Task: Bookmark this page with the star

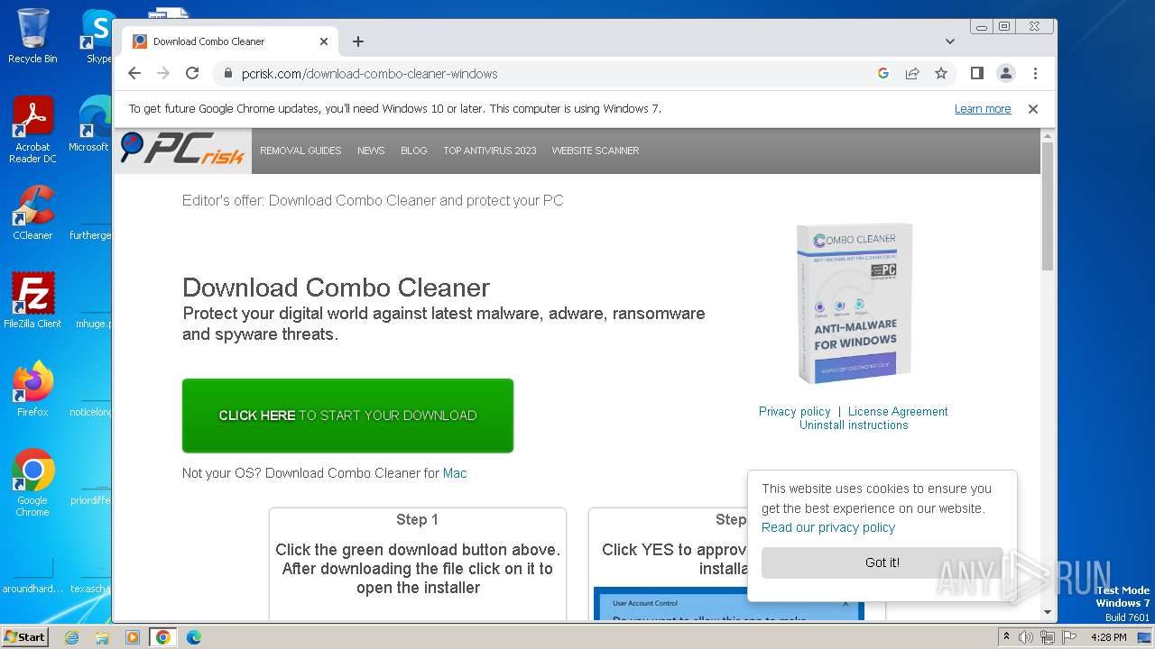Action: 941,74
